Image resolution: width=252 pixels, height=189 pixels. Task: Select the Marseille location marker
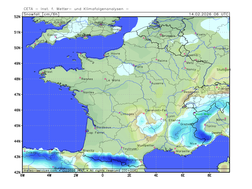pos(175,152)
